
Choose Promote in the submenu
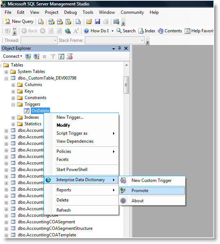pos(152,191)
